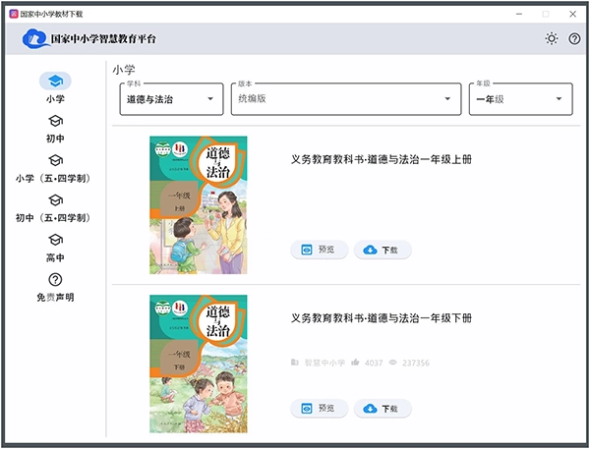Preview the 一年级上册 textbook
The height and width of the screenshot is (449, 590).
(x=319, y=250)
